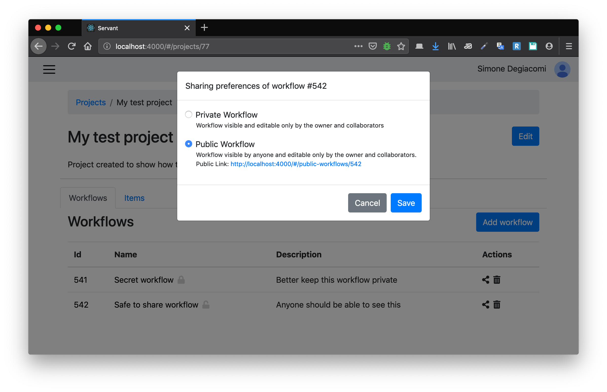Select Public Workflow radio option
Viewport: 607px width, 392px height.
188,144
